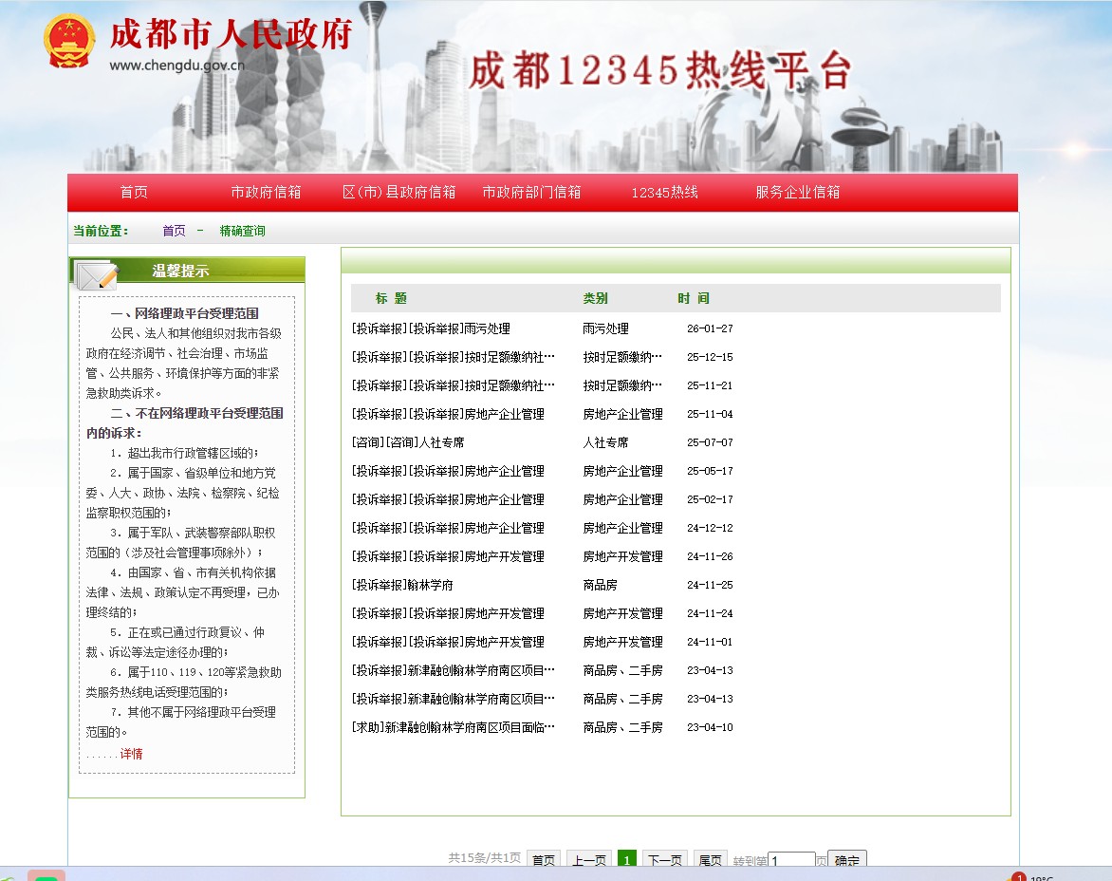Open the 求助 entry about 新津融创翰林学府
Screen dimensions: 1112x881
(x=453, y=727)
